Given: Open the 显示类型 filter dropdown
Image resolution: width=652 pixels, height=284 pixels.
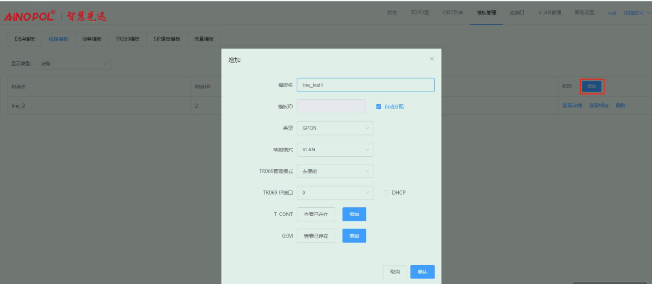Looking at the screenshot, I should 73,64.
